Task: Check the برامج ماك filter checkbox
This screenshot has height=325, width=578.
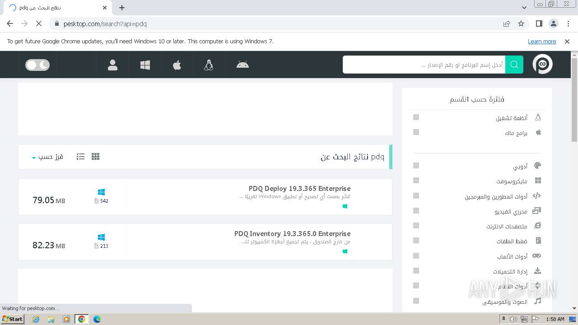Action: pos(416,132)
